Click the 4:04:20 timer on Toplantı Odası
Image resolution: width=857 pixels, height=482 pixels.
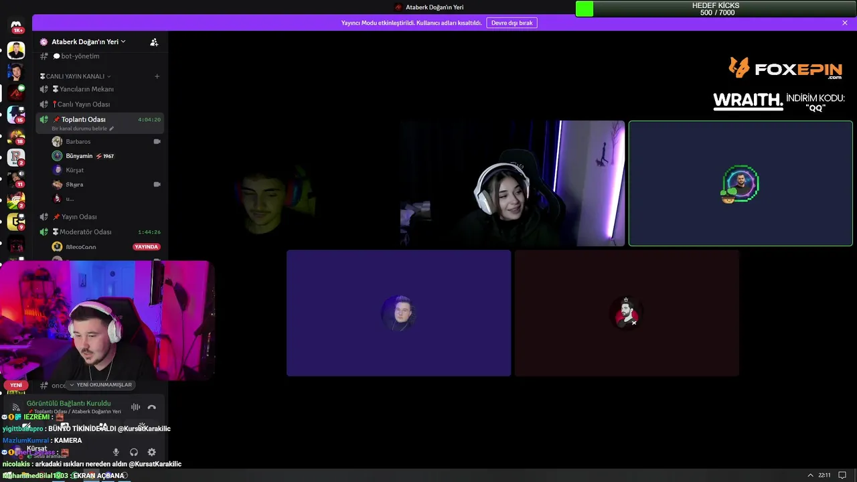[149, 119]
